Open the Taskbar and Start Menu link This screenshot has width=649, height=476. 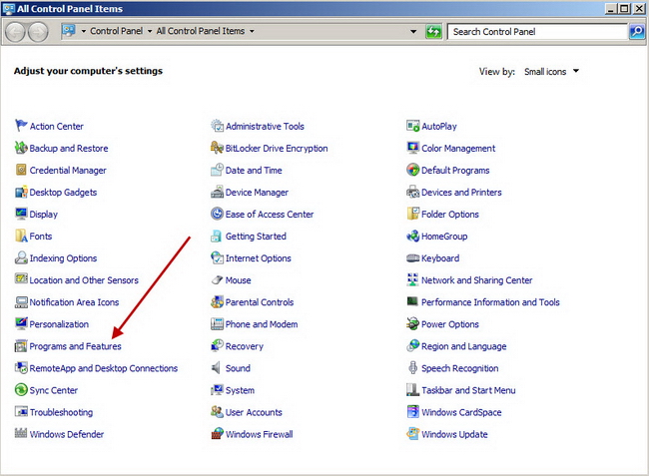pos(468,390)
